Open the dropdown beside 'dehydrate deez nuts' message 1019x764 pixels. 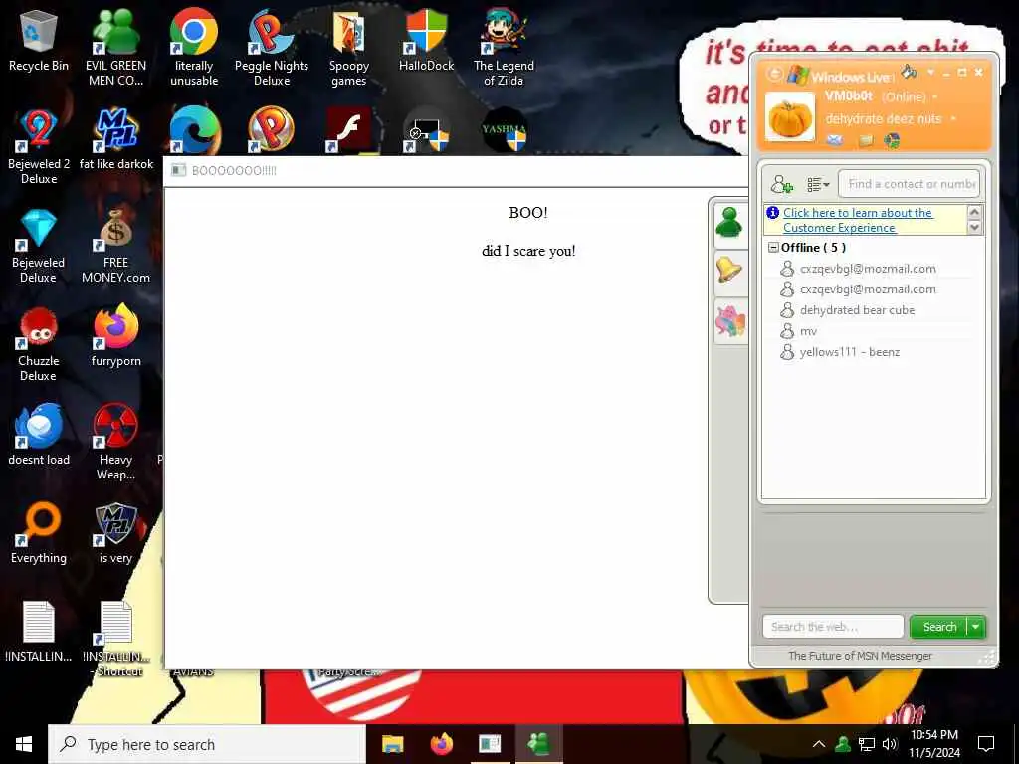(x=953, y=119)
